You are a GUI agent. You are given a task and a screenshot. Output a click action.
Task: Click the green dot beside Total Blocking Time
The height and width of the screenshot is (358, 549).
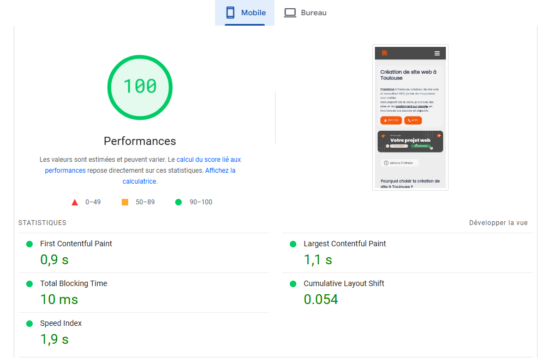pyautogui.click(x=29, y=284)
